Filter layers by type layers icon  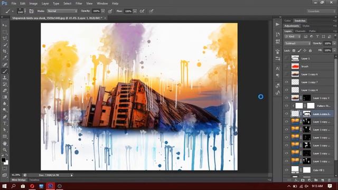point(317,36)
